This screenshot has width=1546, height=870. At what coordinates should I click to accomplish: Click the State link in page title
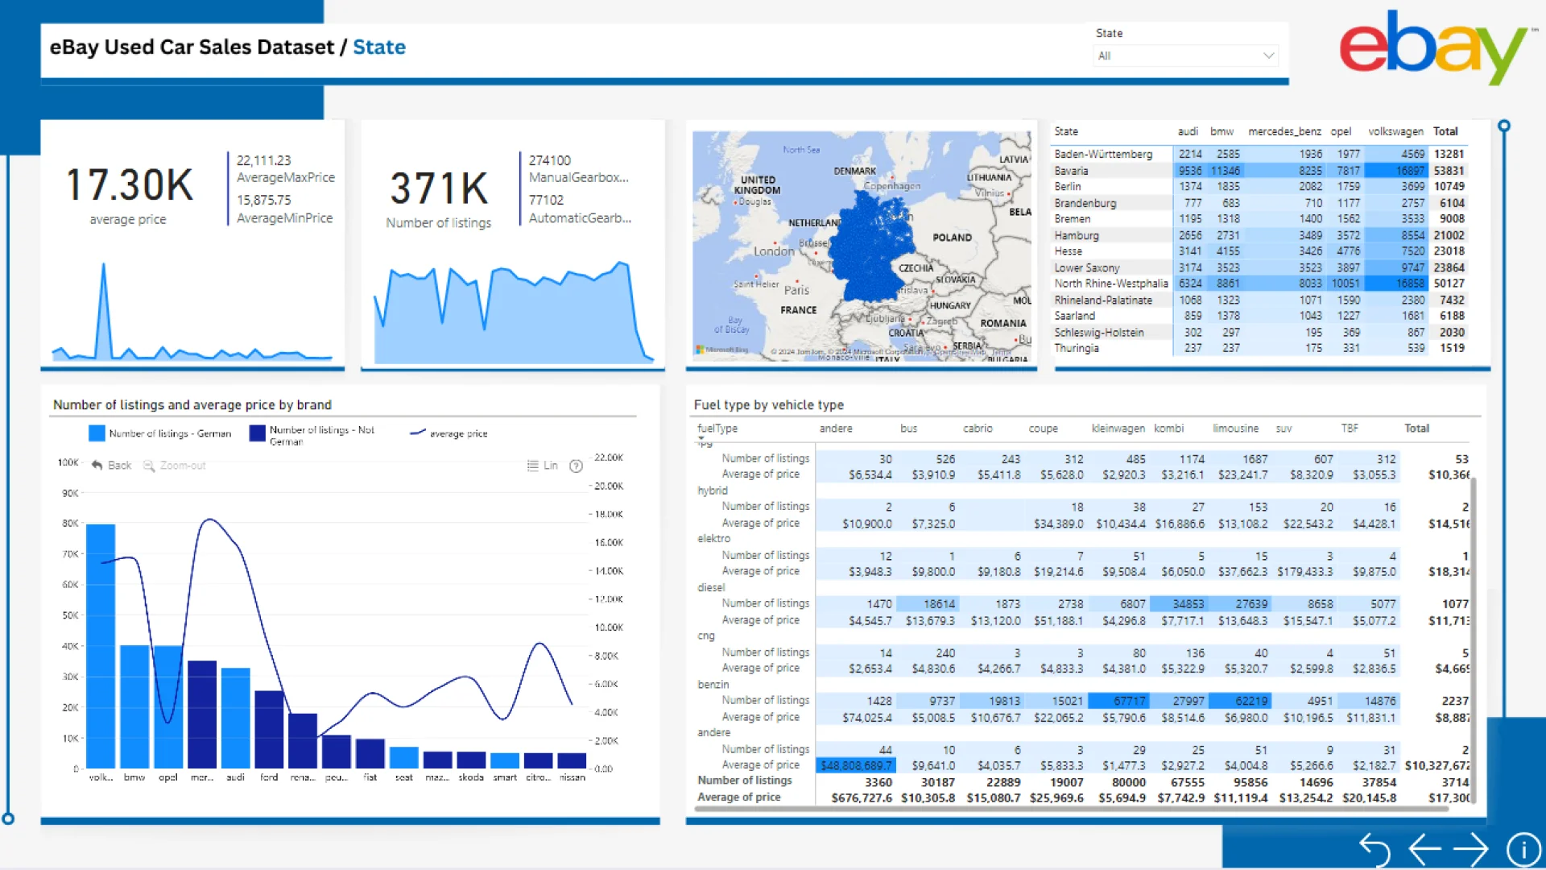[x=379, y=47]
